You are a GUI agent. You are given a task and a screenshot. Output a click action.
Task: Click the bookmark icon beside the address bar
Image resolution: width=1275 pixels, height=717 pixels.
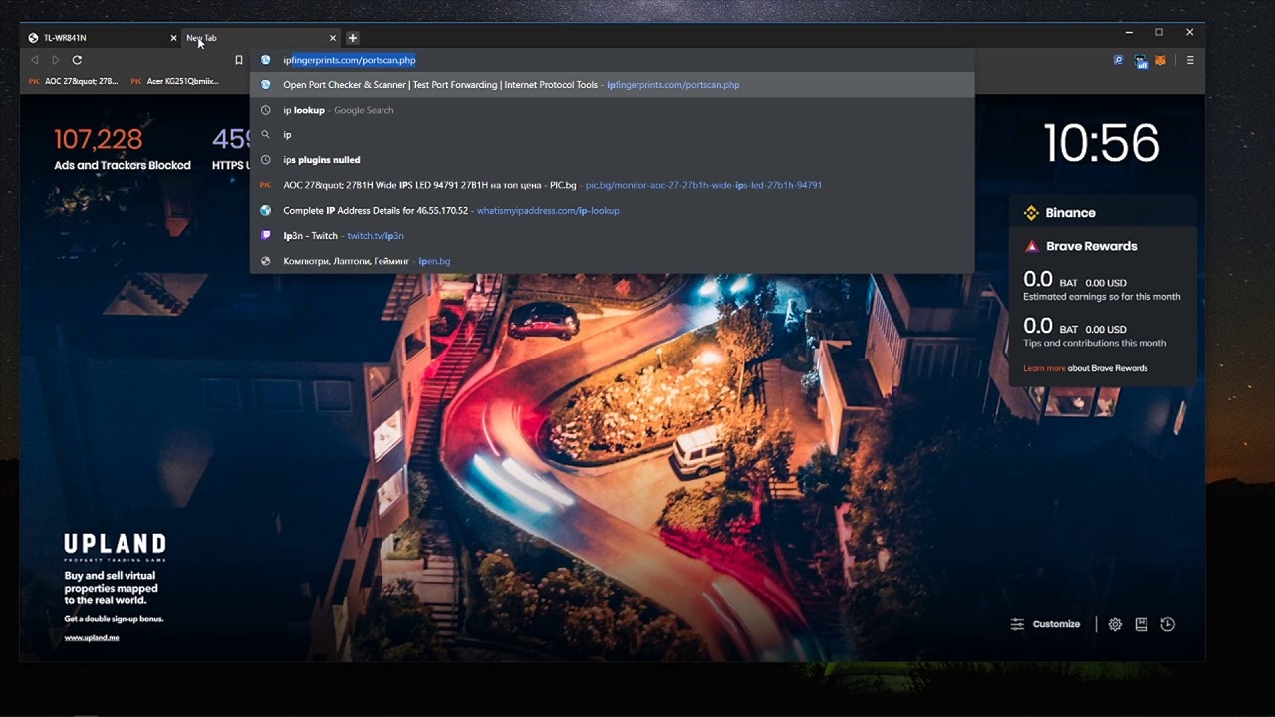pos(239,60)
